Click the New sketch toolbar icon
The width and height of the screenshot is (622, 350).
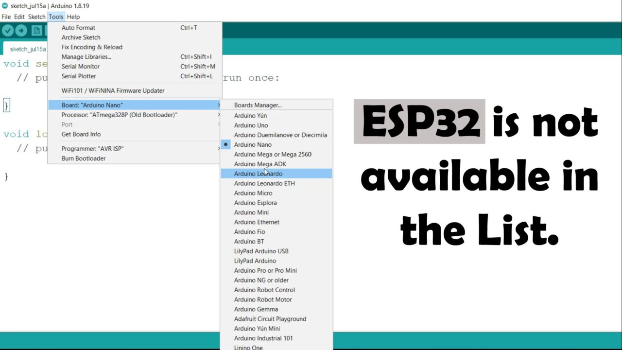[37, 31]
